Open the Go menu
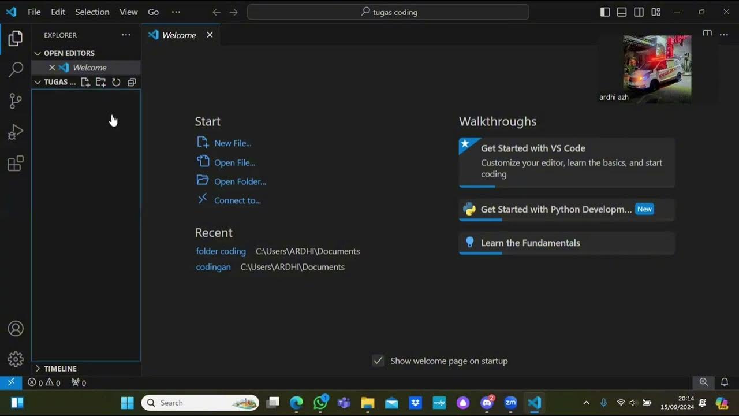Screen dimensions: 739x416 153,12
